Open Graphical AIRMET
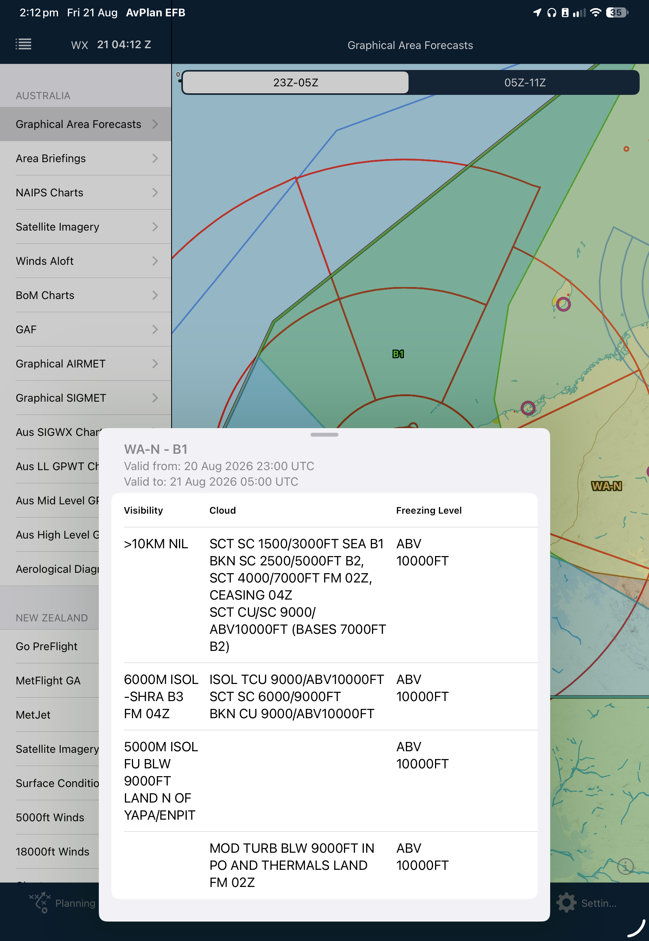Viewport: 649px width, 941px height. 85,364
